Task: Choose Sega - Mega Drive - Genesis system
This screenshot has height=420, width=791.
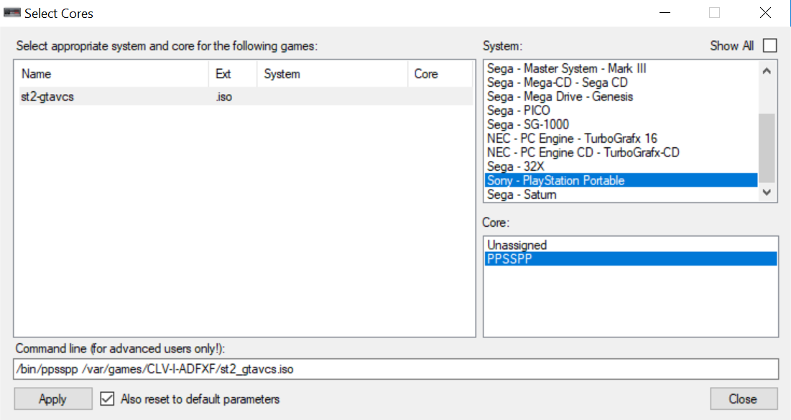Action: [x=621, y=97]
